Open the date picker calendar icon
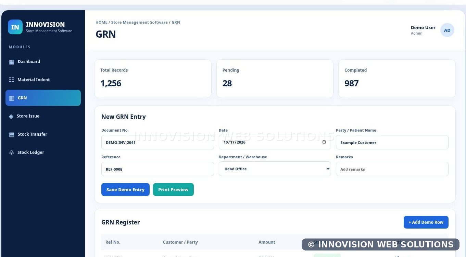Viewport: 466px width, 257px height. tap(324, 142)
